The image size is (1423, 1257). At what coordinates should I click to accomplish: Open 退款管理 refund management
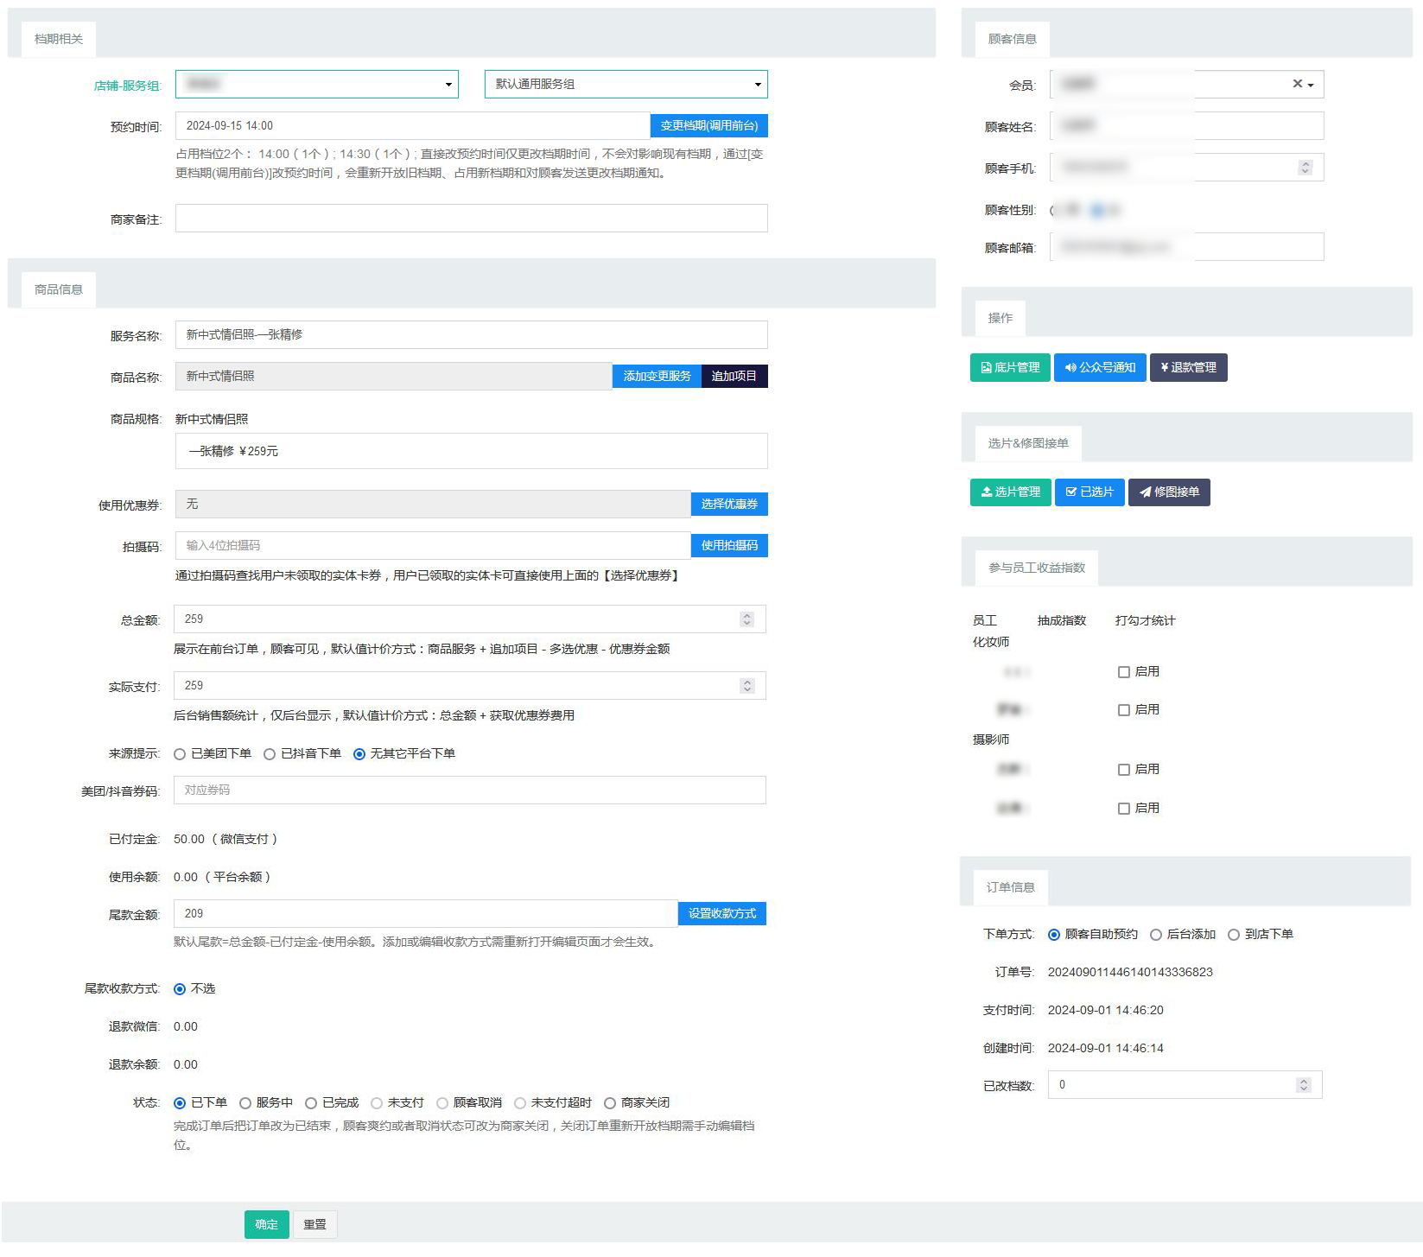coord(1188,368)
